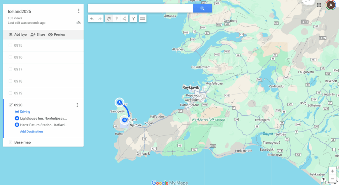
Task: Enable the 0915 layer checkbox
Action: point(10,45)
